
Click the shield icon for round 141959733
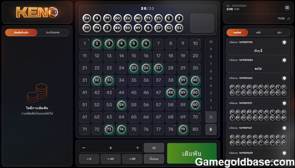284,42
